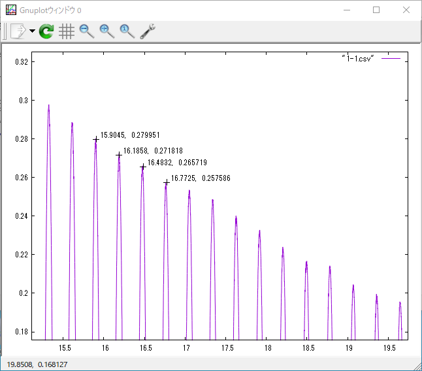Toggle the grid lines on the plot

(66, 31)
